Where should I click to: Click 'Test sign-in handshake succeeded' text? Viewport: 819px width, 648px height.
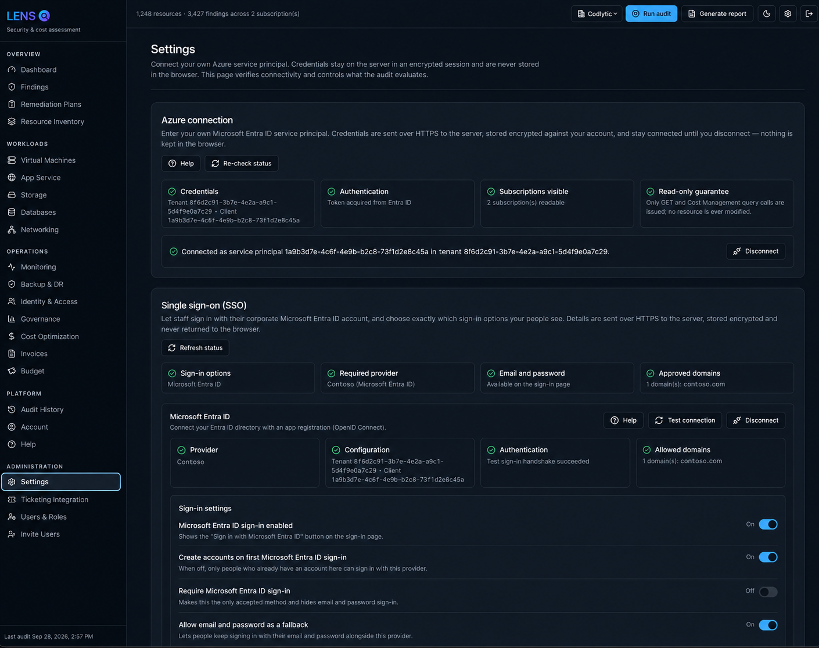538,462
